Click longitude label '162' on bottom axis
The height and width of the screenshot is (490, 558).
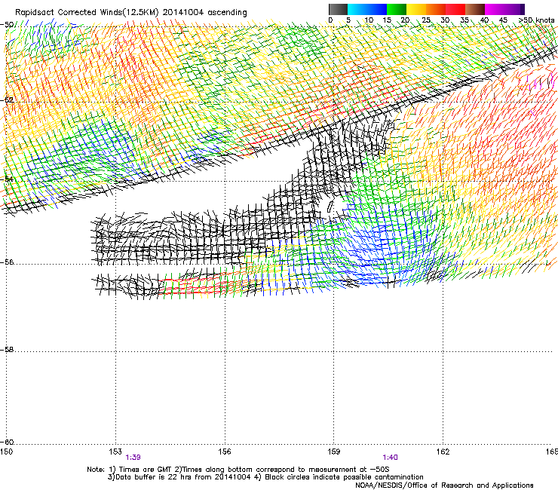443,452
